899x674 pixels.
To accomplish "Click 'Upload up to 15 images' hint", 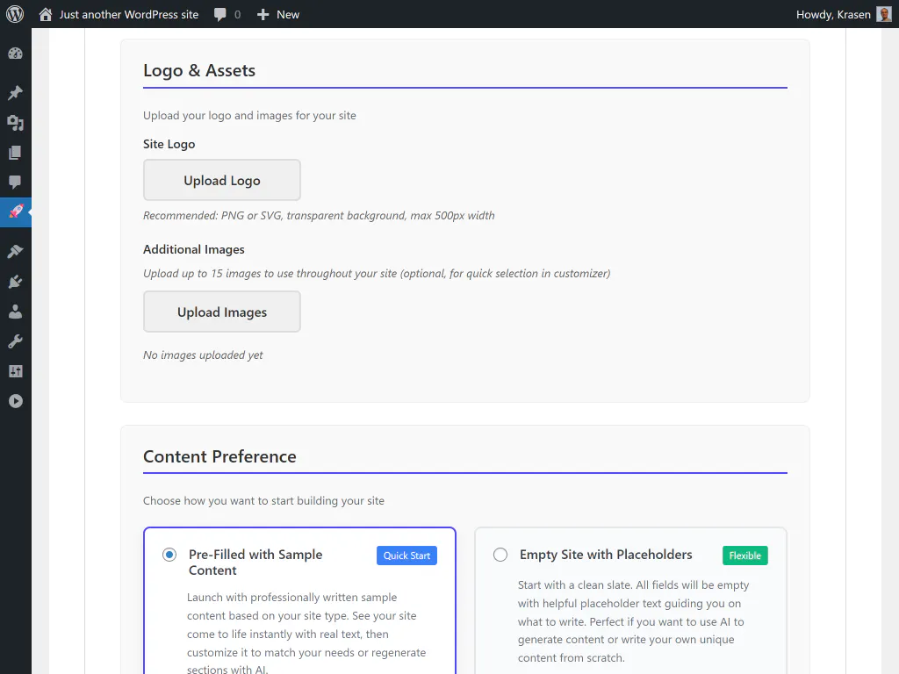I will 377,274.
